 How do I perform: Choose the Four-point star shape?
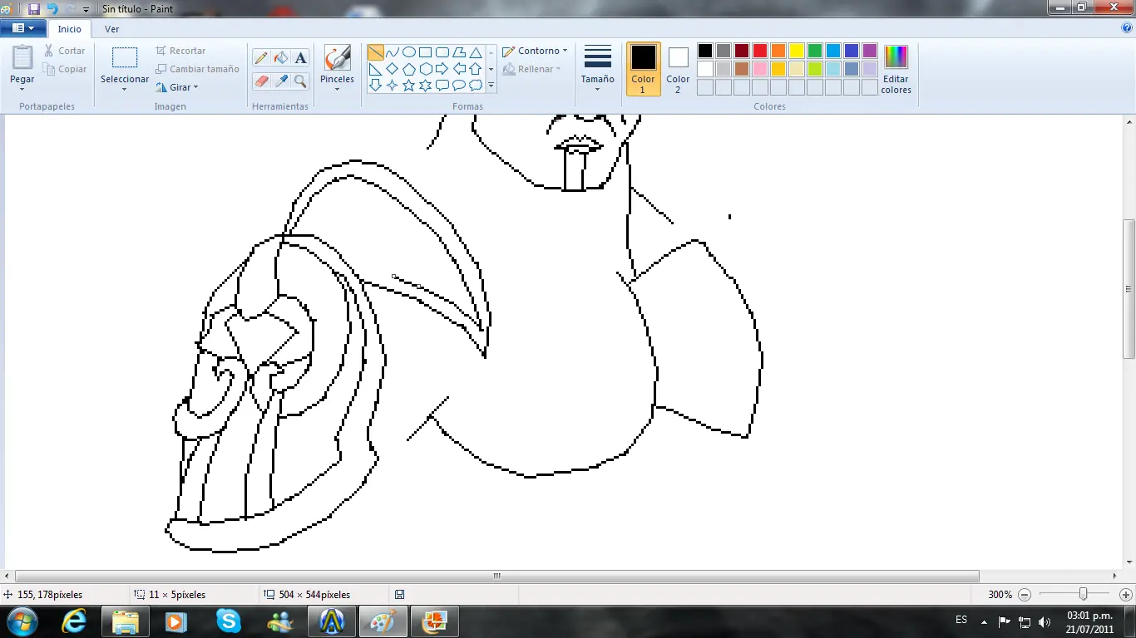point(393,85)
